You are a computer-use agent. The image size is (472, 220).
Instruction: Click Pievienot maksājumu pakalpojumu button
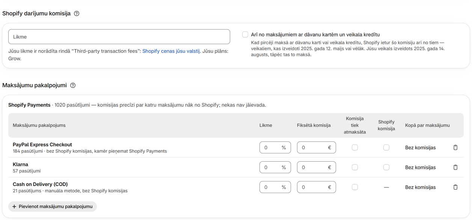tap(53, 207)
